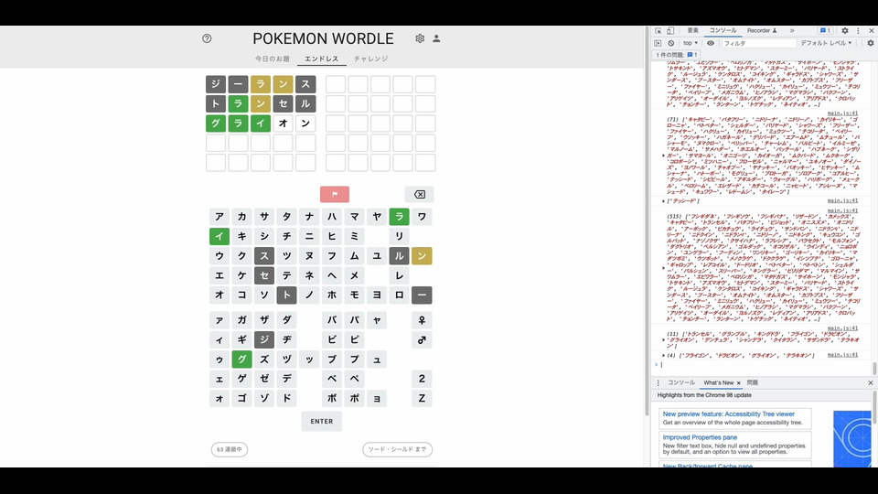Click the ソード・シールドまで generation button

398,449
